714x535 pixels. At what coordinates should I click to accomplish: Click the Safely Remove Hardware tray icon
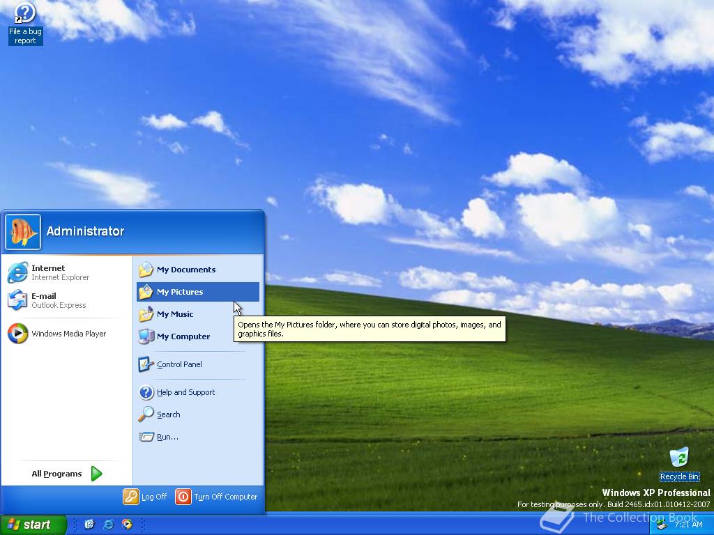(x=662, y=525)
